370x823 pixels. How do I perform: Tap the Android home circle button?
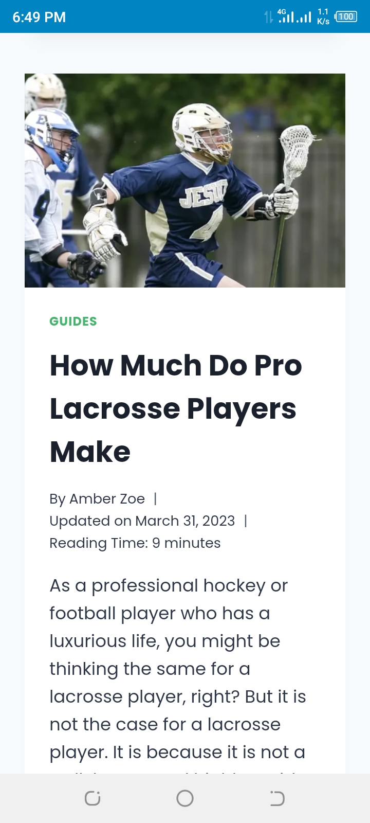click(185, 798)
